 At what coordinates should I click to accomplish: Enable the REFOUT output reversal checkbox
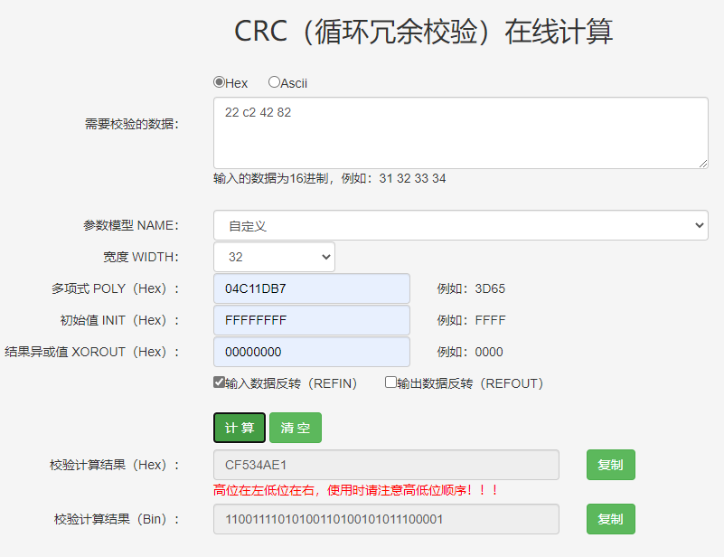click(390, 382)
